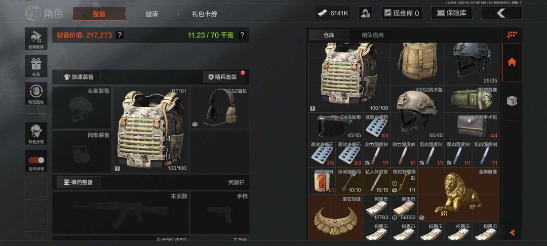Click the sort icon above the warehouse sidebar
The height and width of the screenshot is (246, 547).
click(512, 35)
